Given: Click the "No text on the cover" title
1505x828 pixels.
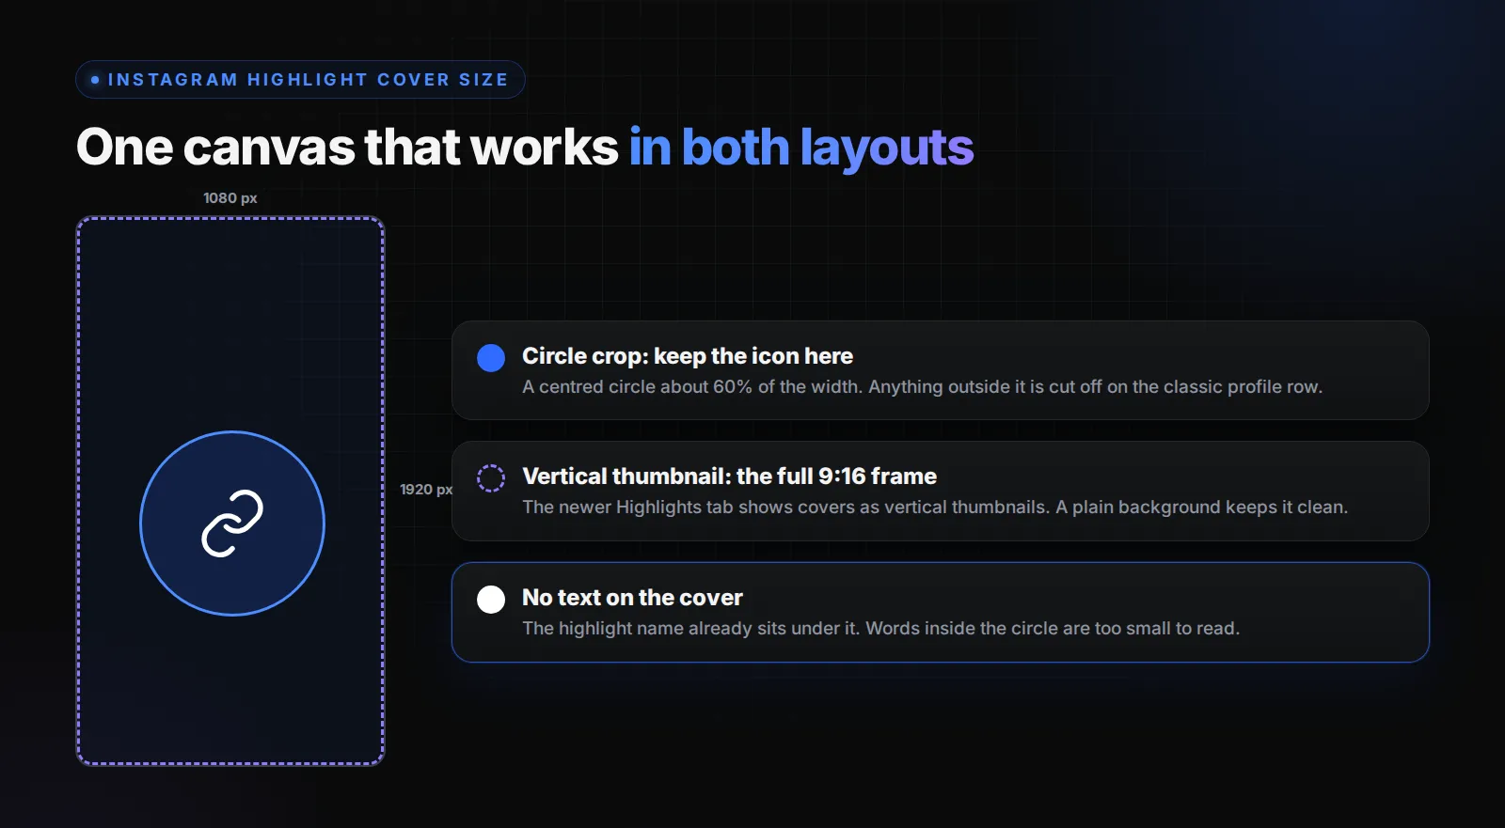Looking at the screenshot, I should click(632, 598).
